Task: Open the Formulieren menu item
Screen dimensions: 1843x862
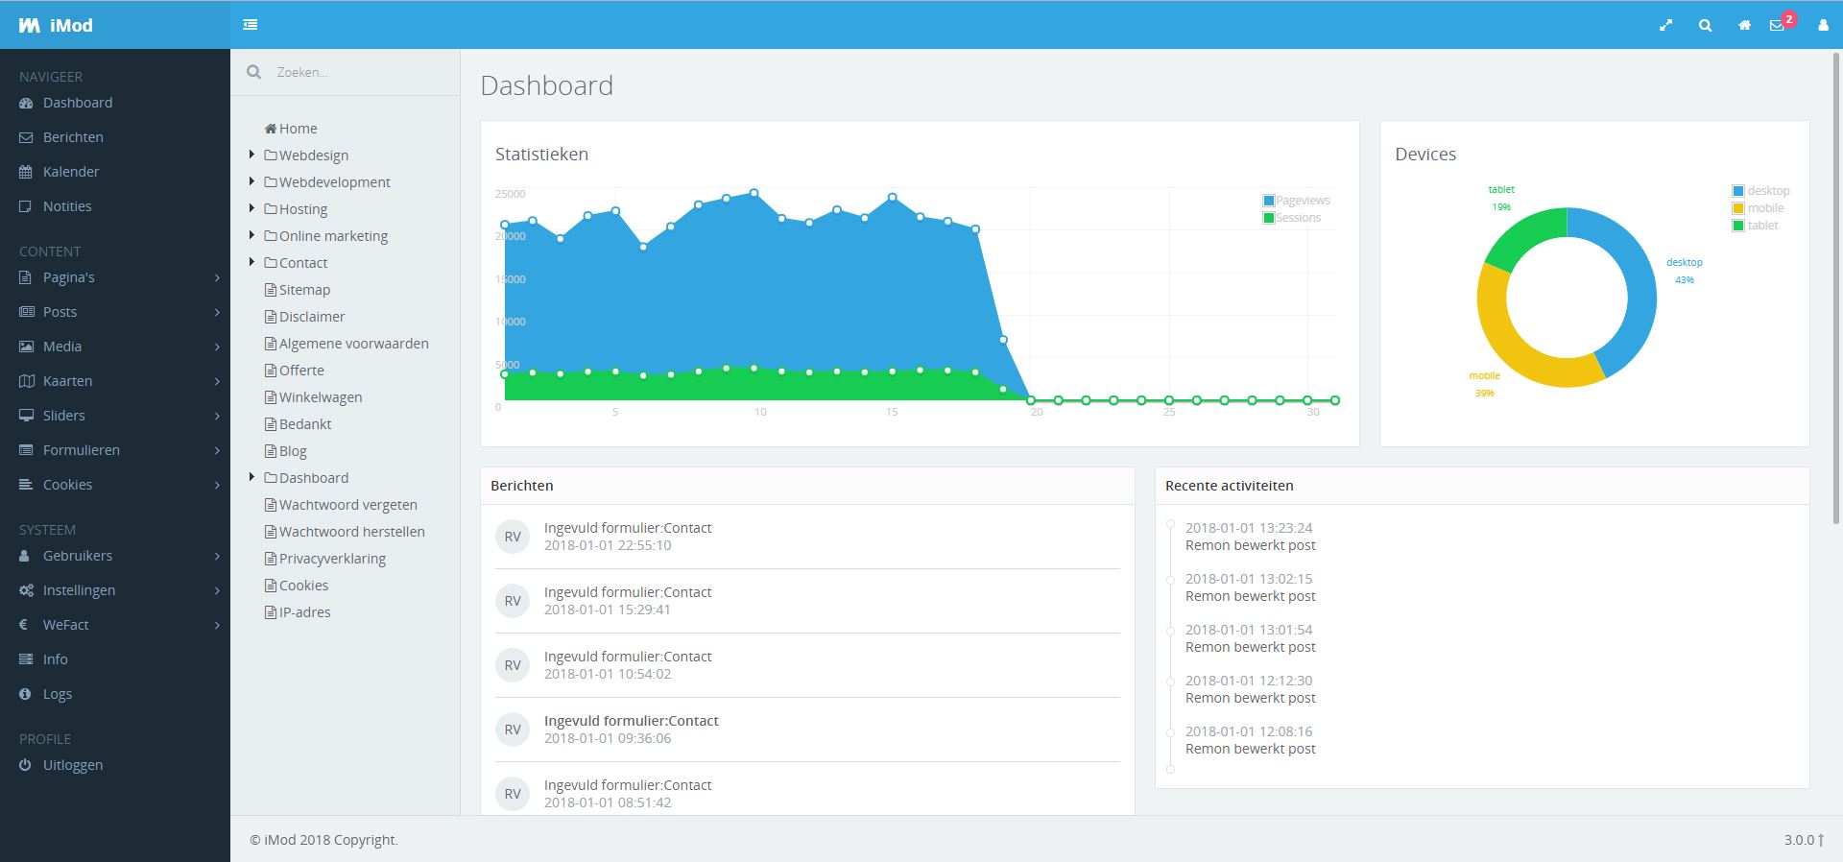Action: [x=115, y=450]
